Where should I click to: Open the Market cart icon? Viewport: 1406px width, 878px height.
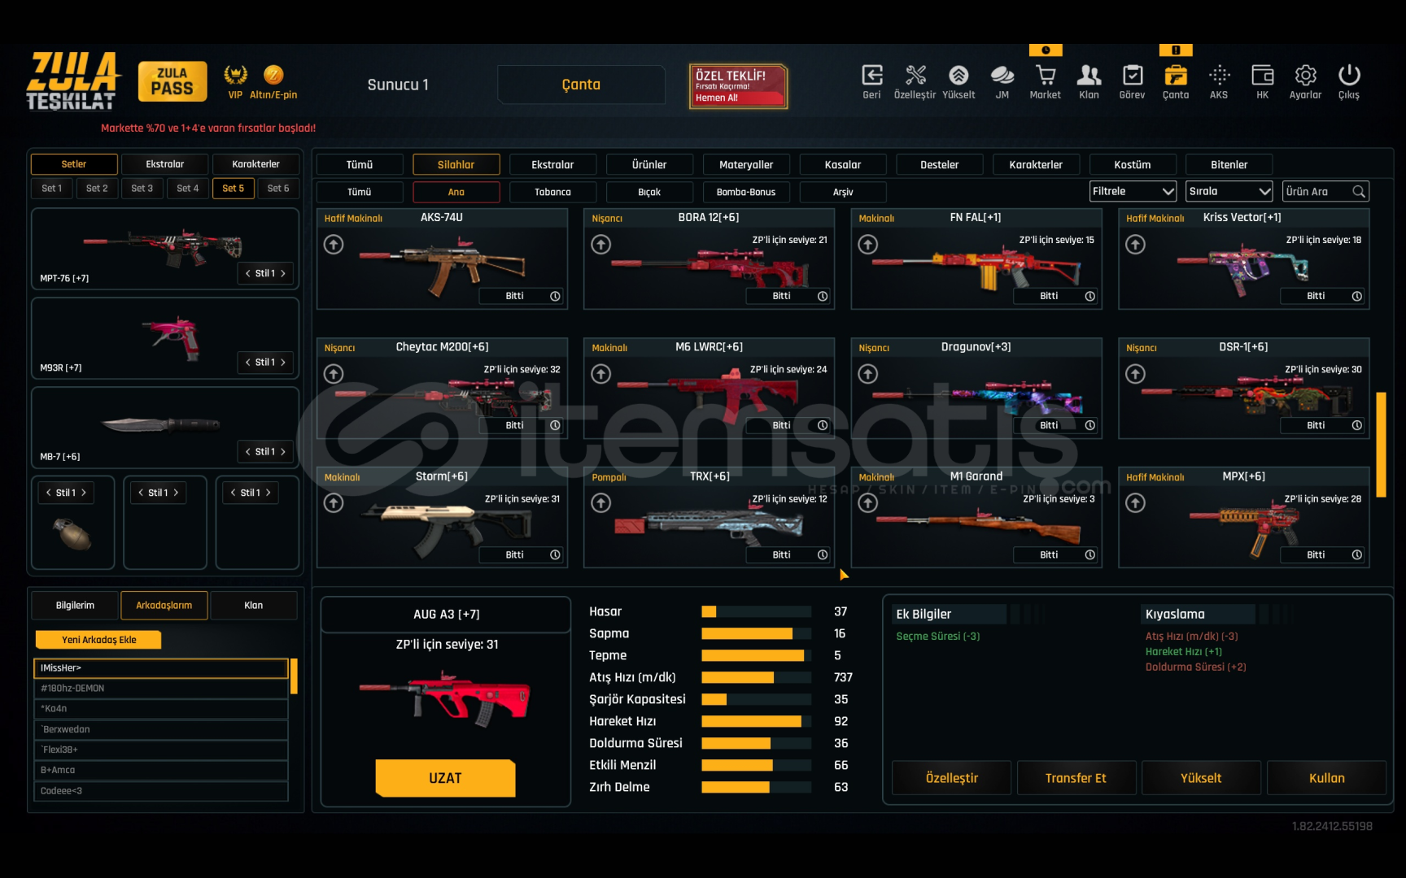click(1046, 76)
